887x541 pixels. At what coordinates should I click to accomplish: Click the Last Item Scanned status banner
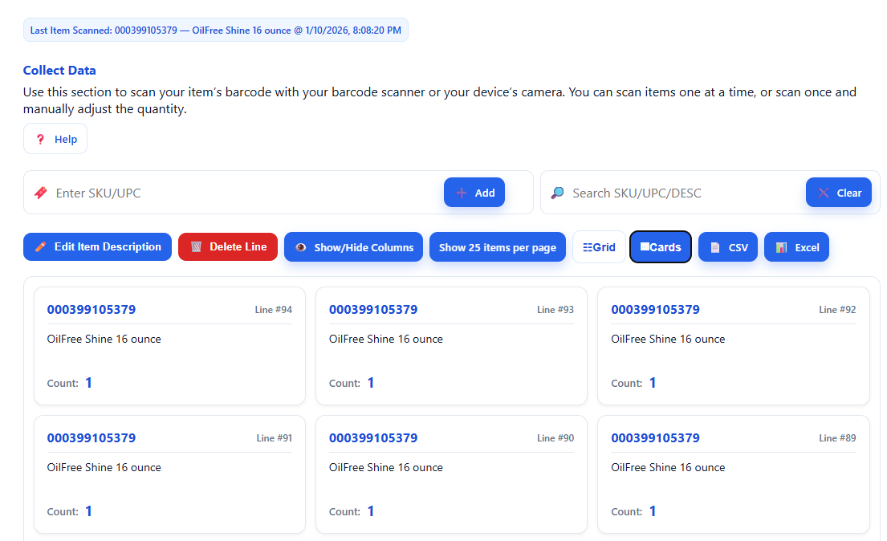tap(215, 29)
